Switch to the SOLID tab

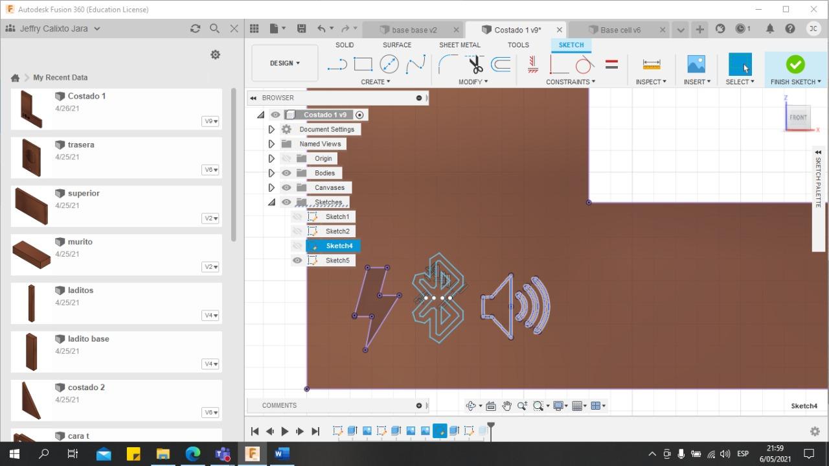point(345,45)
